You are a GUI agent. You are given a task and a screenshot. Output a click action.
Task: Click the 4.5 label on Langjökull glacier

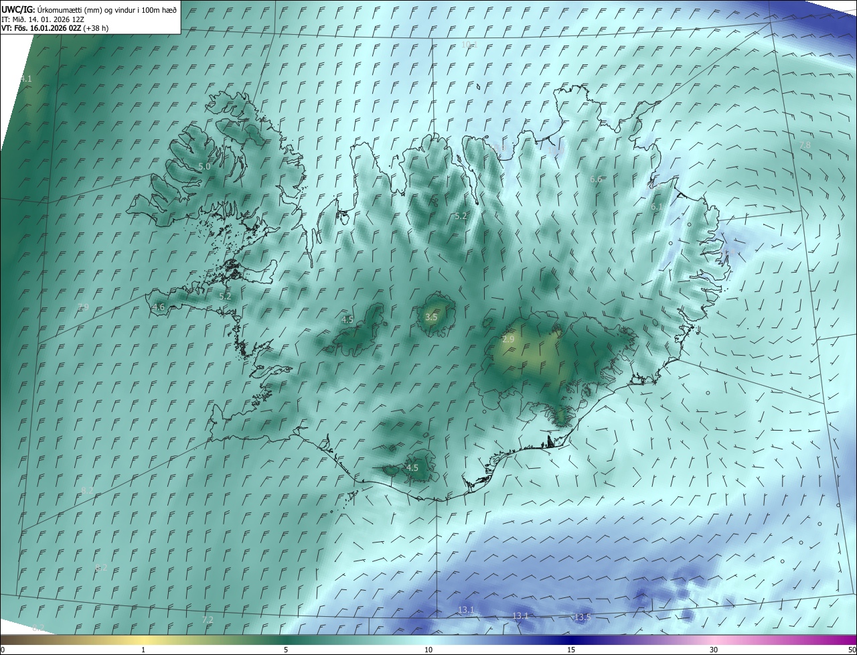(x=347, y=319)
